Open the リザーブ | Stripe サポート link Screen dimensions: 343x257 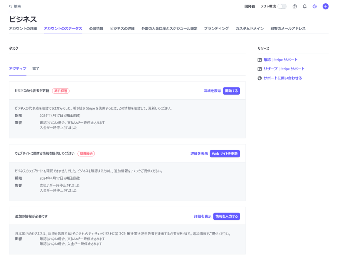(284, 69)
